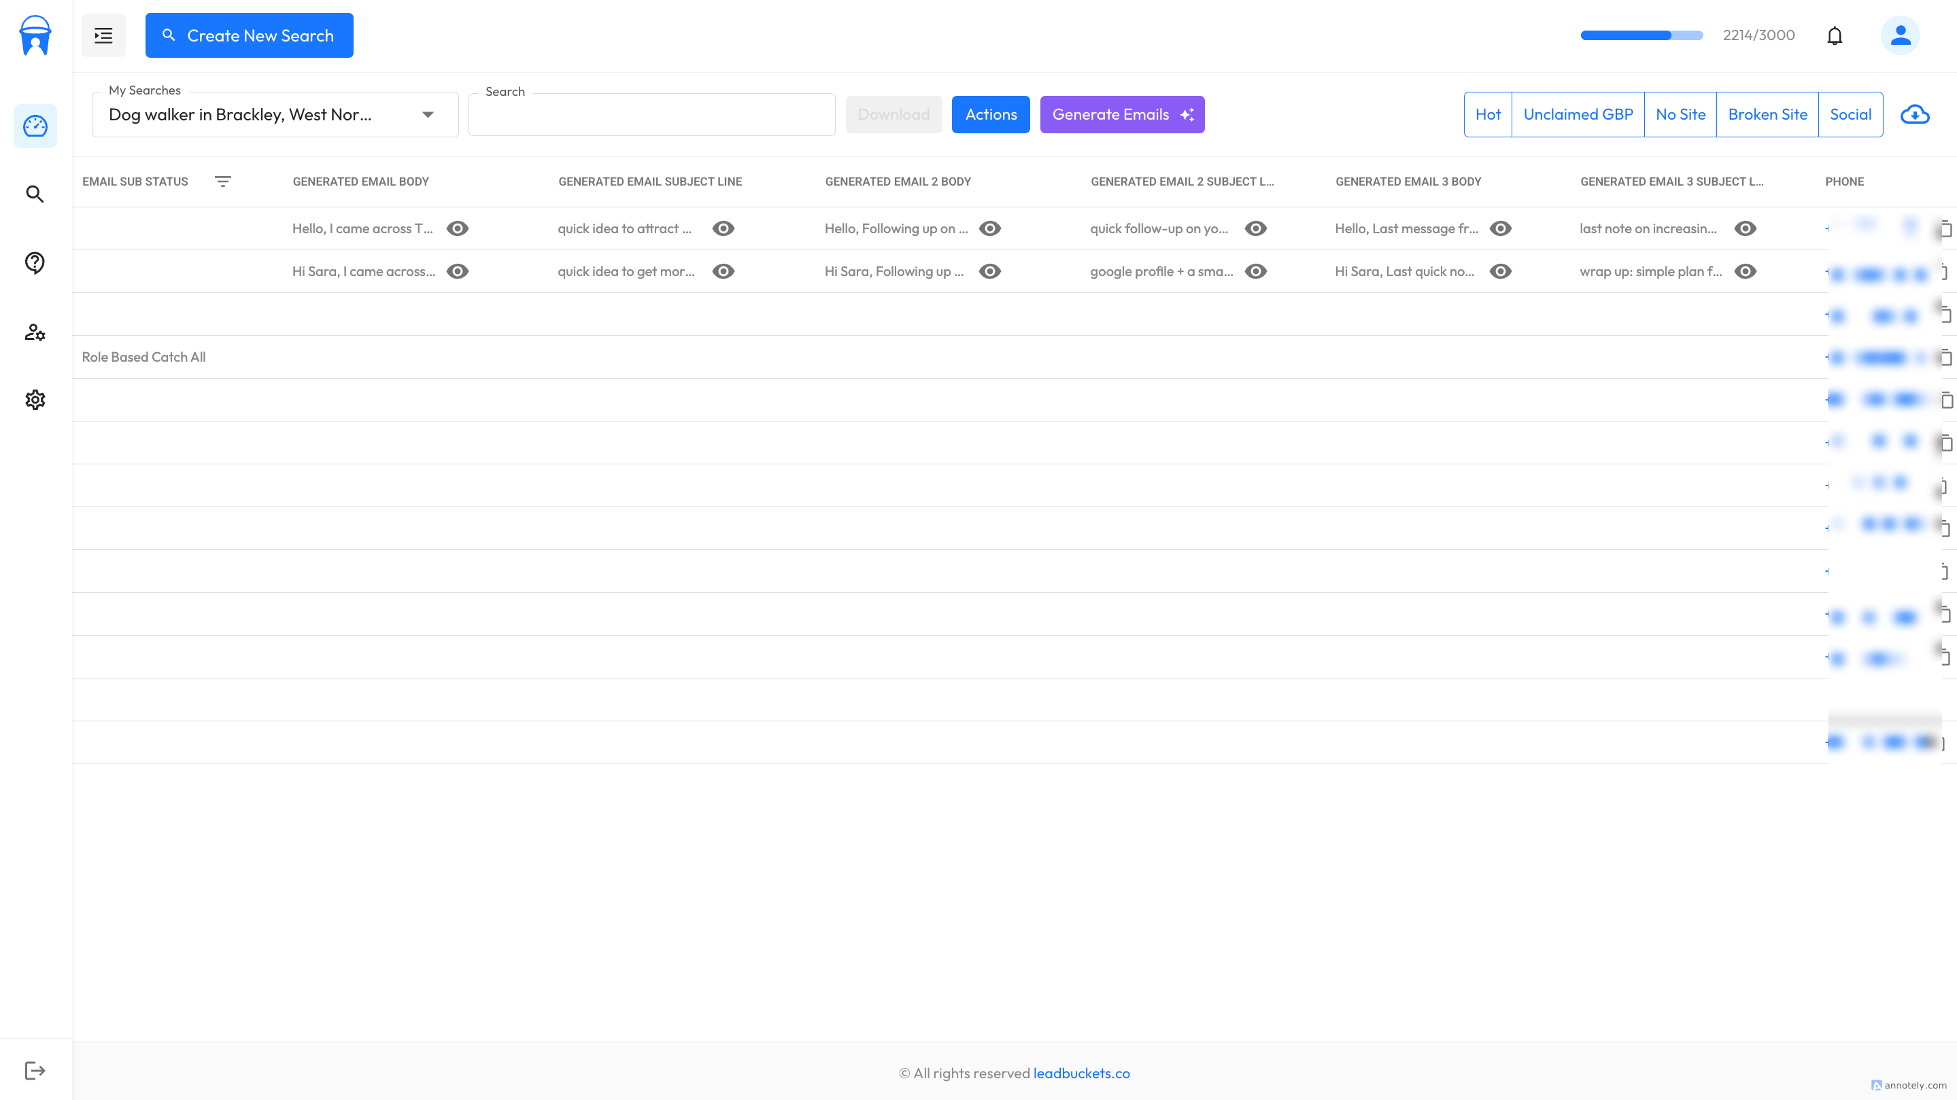Log out using the sidebar exit icon
Screen dimensions: 1957x1100
pos(35,1070)
